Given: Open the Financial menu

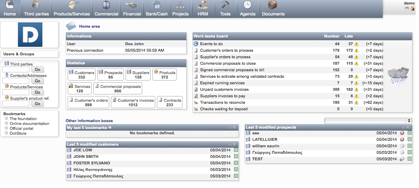Looking at the screenshot, I should (132, 9).
